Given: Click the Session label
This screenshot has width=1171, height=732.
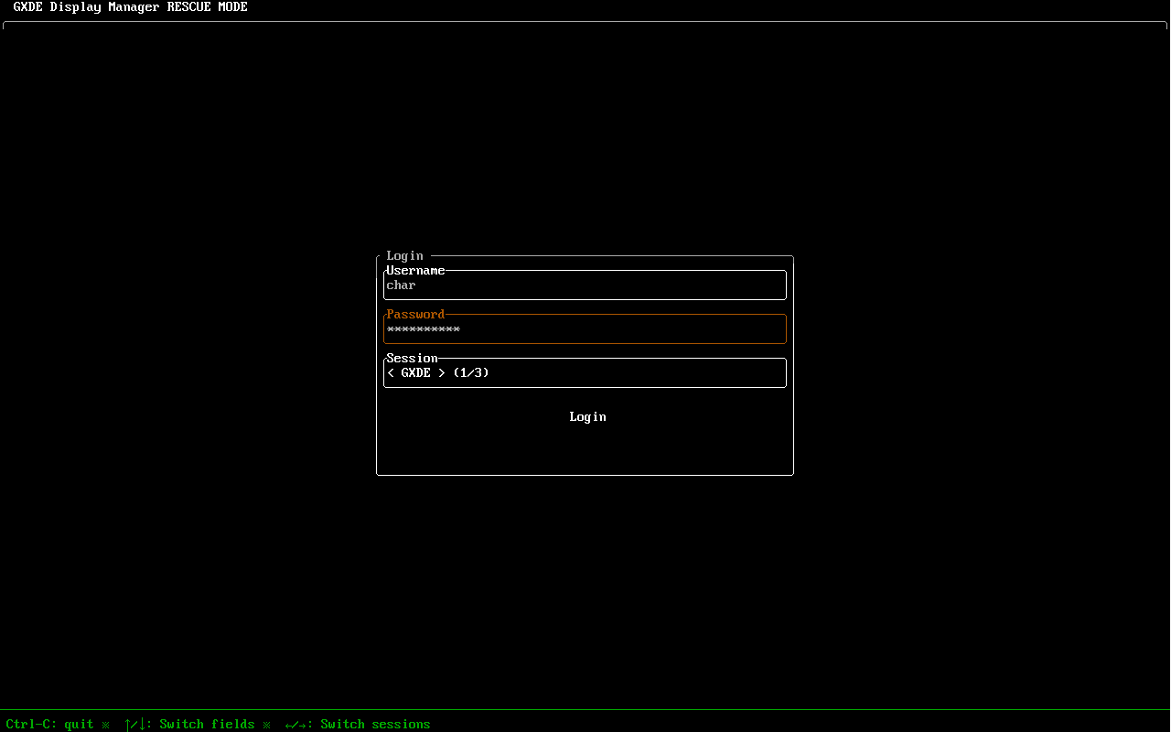Looking at the screenshot, I should point(412,358).
